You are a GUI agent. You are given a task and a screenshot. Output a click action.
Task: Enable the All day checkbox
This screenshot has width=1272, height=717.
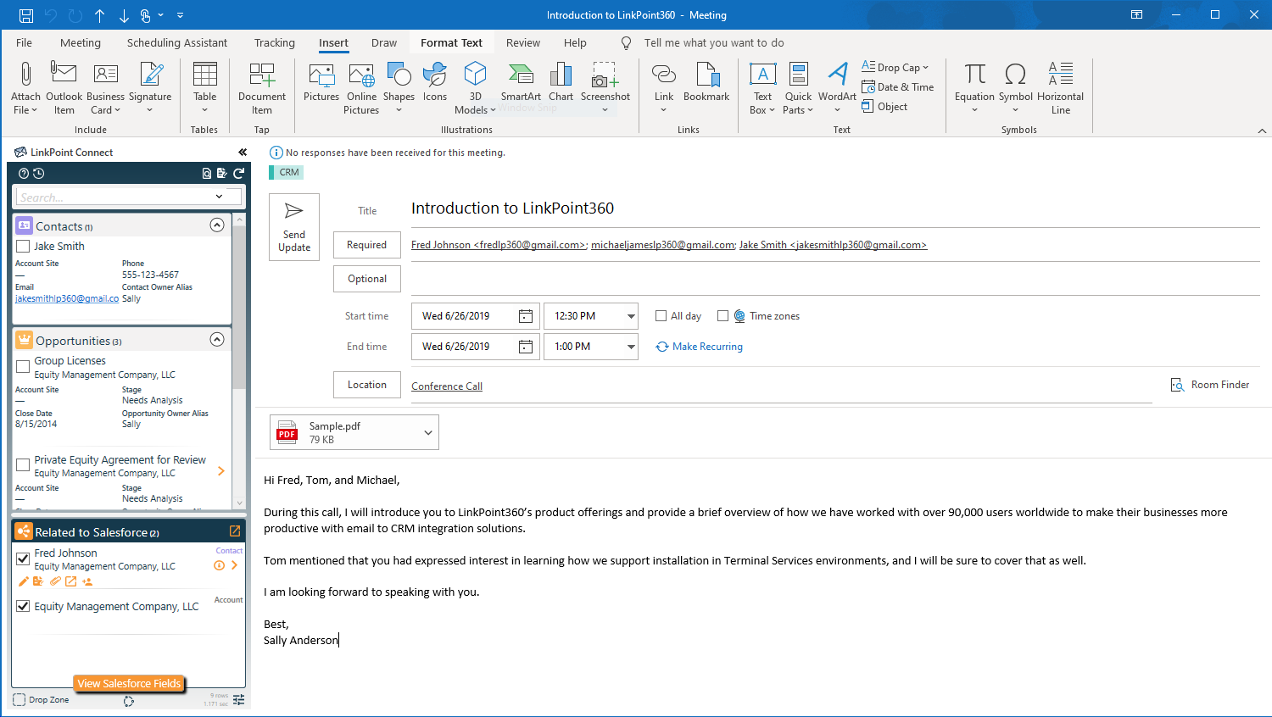pyautogui.click(x=661, y=316)
